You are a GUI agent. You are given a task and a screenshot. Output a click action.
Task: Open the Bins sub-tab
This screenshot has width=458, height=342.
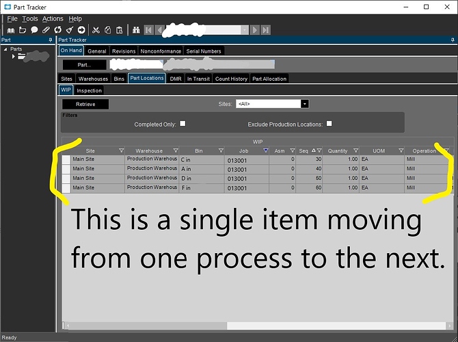(119, 79)
